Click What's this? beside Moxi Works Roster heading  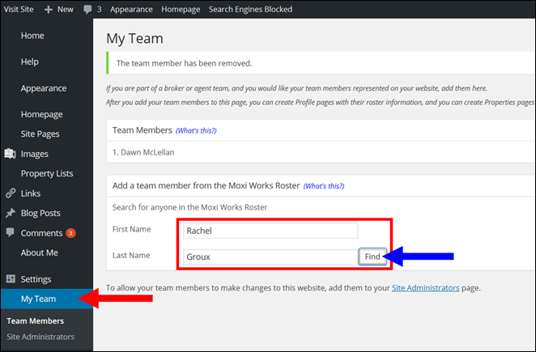click(323, 186)
